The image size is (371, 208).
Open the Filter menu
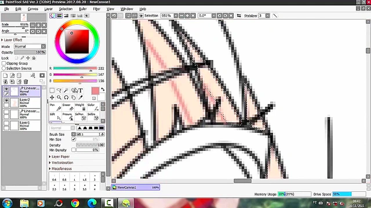[x=97, y=9]
